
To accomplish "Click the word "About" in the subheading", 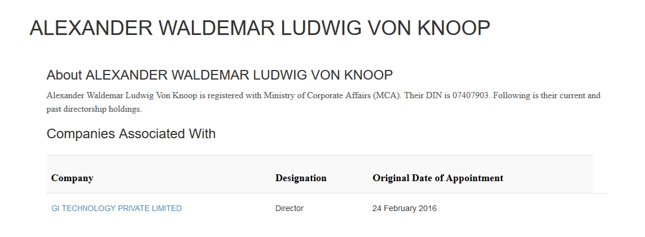I will pos(64,75).
